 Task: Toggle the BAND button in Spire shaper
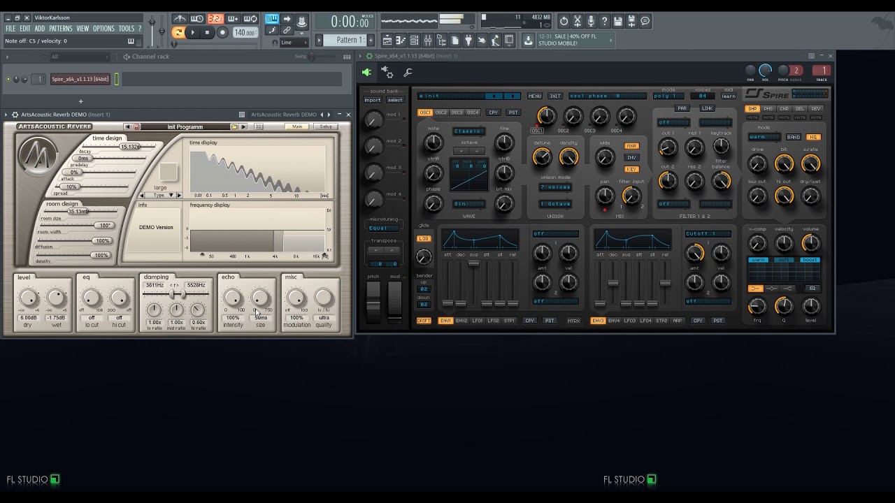tap(794, 137)
